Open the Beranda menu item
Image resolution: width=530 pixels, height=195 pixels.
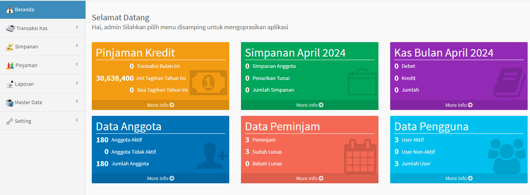(x=43, y=10)
